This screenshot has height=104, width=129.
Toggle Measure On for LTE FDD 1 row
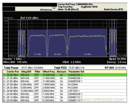pos(61,91)
